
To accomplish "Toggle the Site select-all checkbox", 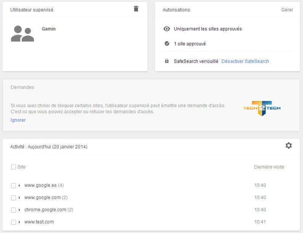I will pyautogui.click(x=13, y=167).
